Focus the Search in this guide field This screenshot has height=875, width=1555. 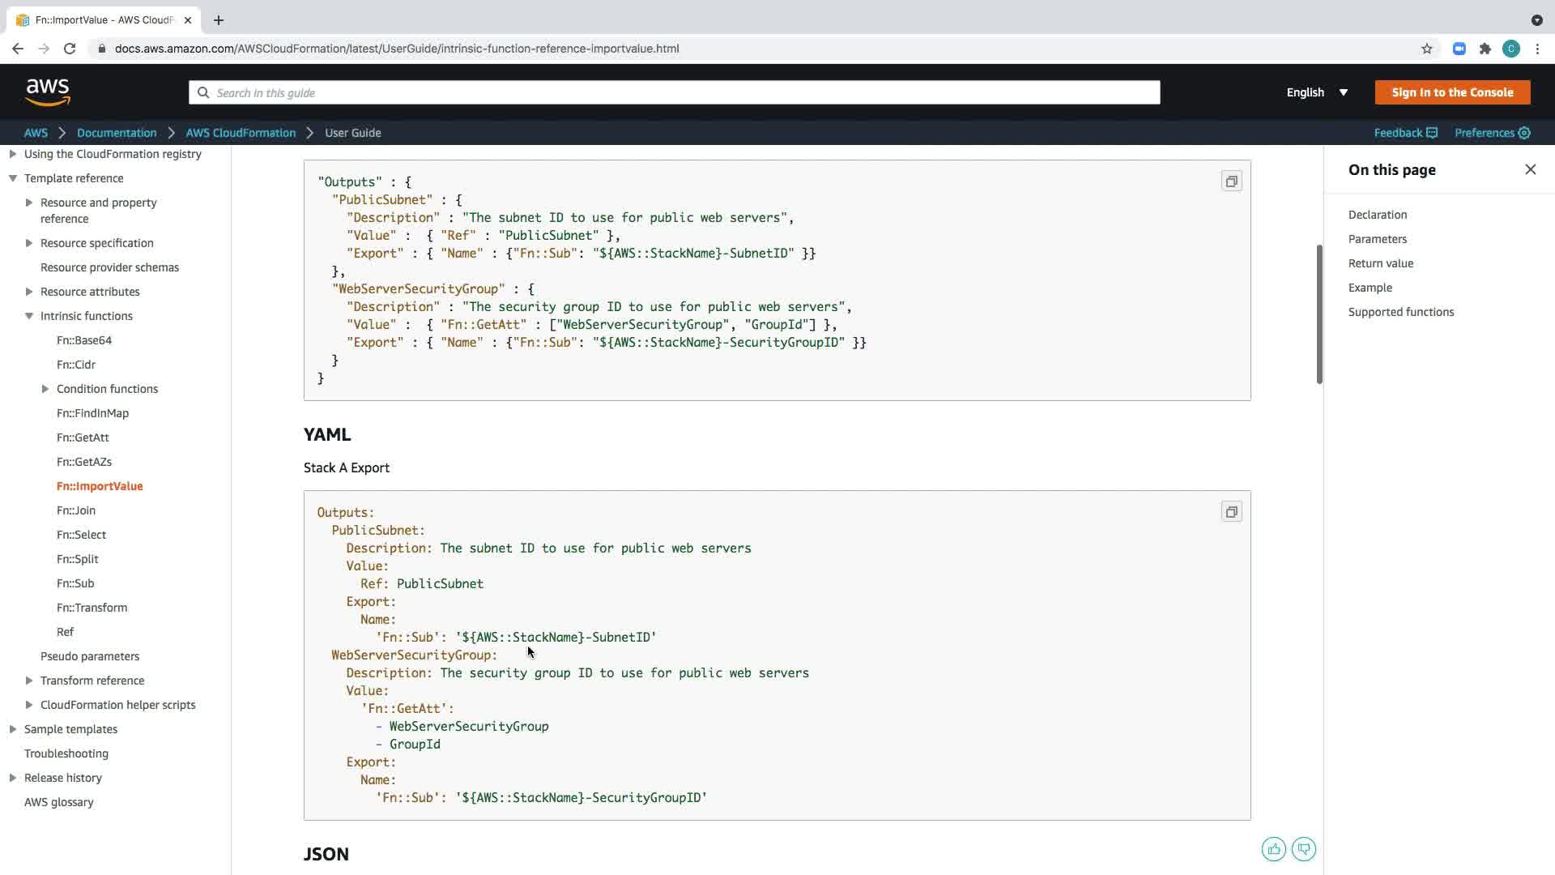674,92
